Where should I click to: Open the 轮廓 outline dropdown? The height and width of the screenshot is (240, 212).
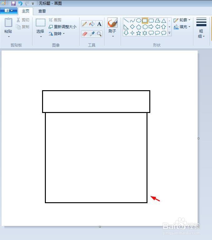182,20
